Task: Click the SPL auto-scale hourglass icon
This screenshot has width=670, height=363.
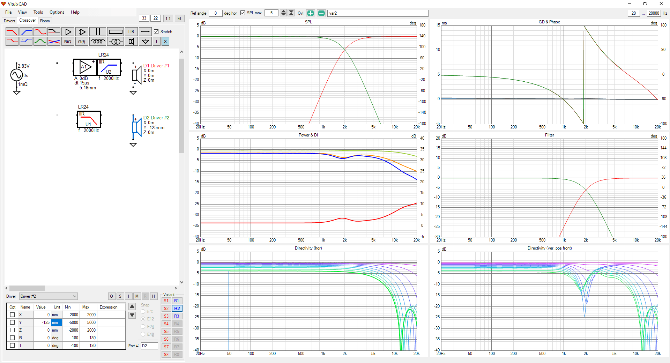Action: click(291, 13)
